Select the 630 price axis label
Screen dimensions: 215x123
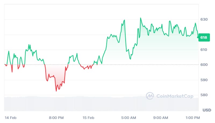click(x=204, y=20)
